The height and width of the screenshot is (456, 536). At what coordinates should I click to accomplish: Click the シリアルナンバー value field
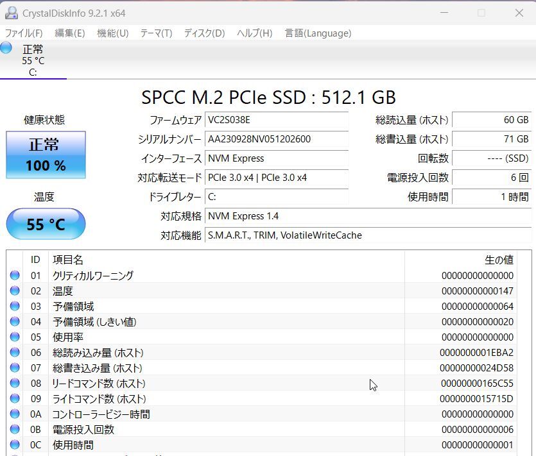point(277,139)
